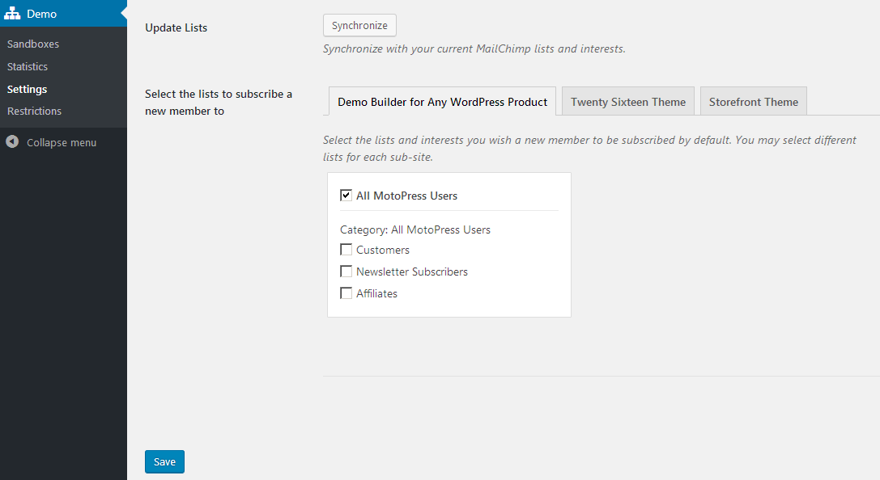Click the Affiliates label text

coord(376,293)
